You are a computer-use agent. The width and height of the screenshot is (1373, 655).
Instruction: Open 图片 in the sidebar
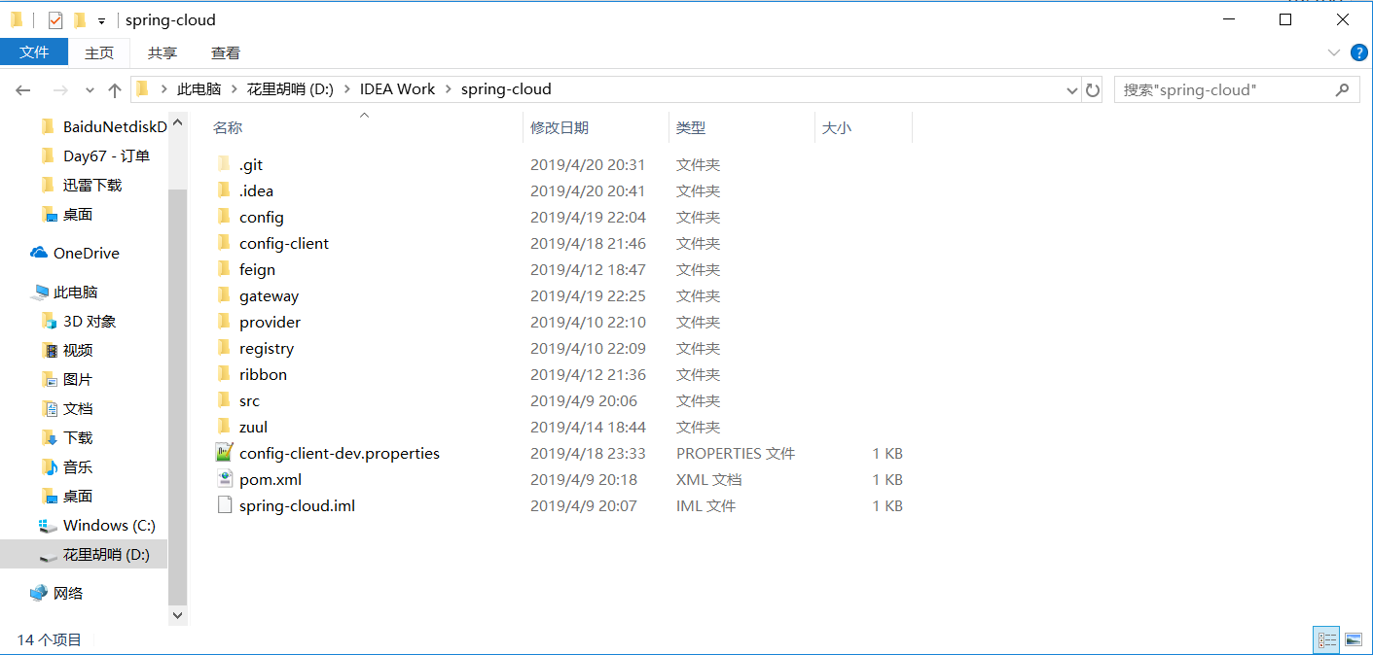pyautogui.click(x=68, y=380)
